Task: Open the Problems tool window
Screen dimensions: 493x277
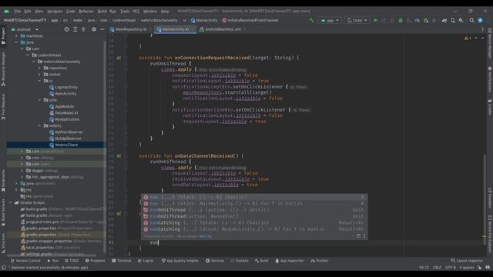Action: pyautogui.click(x=95, y=261)
